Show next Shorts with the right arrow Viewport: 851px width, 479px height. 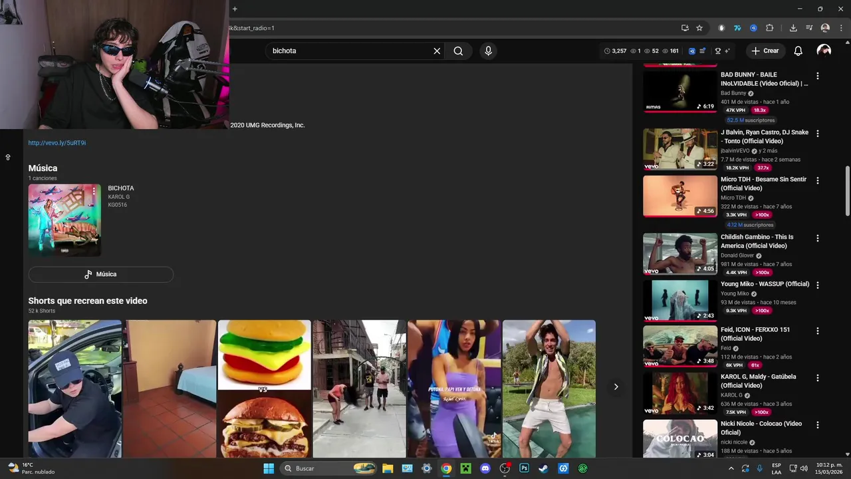pyautogui.click(x=616, y=387)
